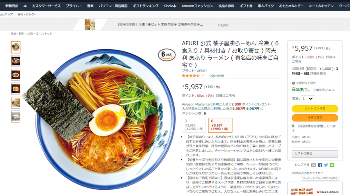The image size is (350, 195).
Task: Share product on Facebook icon
Action: pyautogui.click(x=320, y=165)
